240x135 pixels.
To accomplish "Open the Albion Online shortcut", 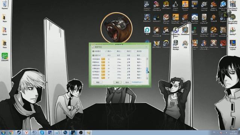I will pos(213,44).
